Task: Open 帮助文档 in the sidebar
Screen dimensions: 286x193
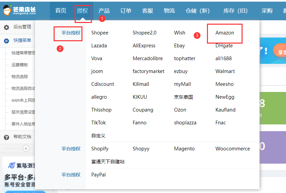Action: pyautogui.click(x=22, y=137)
